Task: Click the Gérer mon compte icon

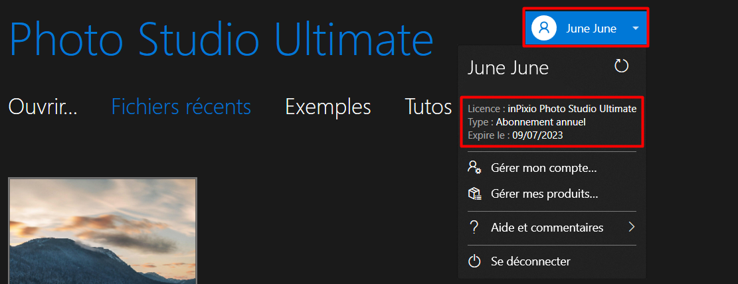Action: [x=474, y=167]
